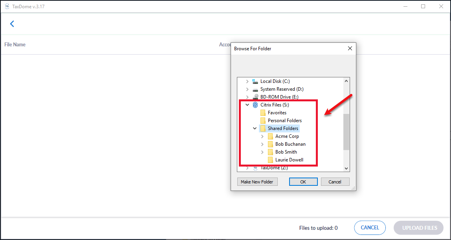Confirm folder selection with OK
The width and height of the screenshot is (451, 240).
[303, 182]
